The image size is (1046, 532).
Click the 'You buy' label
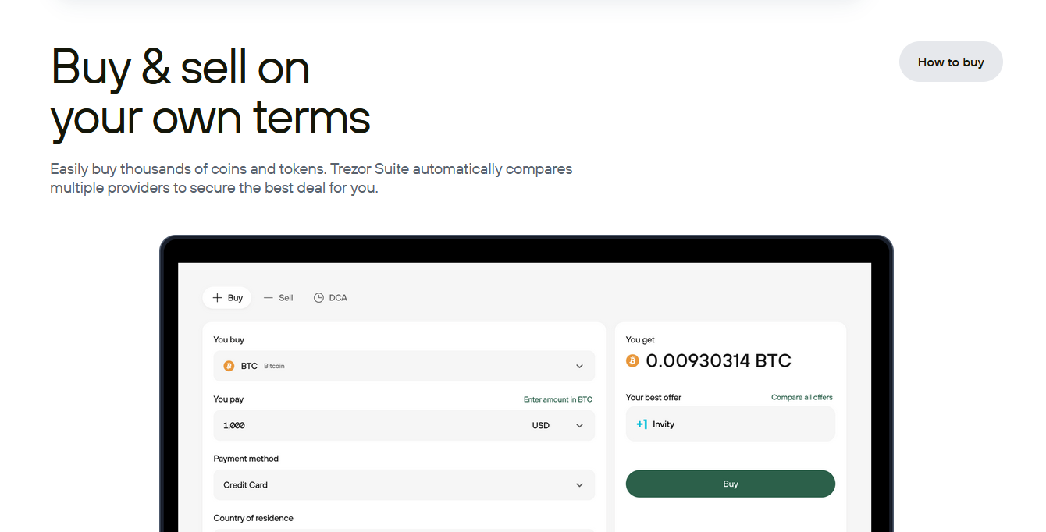[x=229, y=339]
